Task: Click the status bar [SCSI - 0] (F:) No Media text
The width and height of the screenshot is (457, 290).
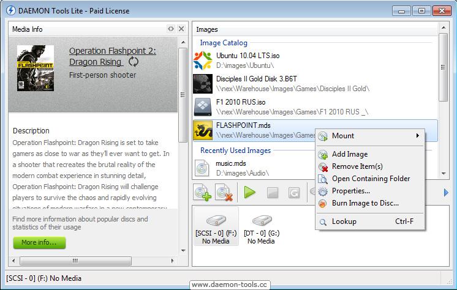Action: [43, 278]
